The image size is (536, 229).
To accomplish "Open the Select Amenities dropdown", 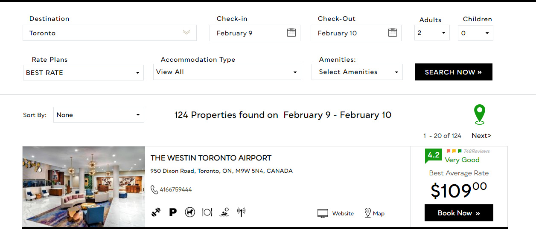I will point(357,72).
